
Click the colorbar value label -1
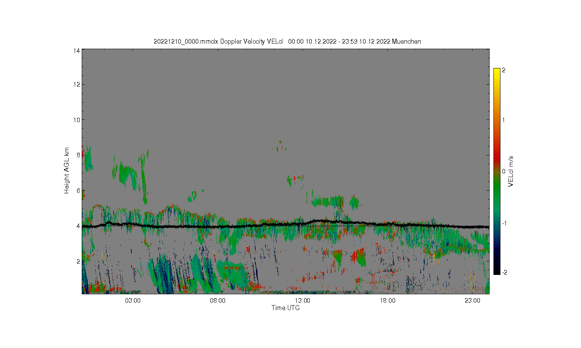tap(504, 223)
